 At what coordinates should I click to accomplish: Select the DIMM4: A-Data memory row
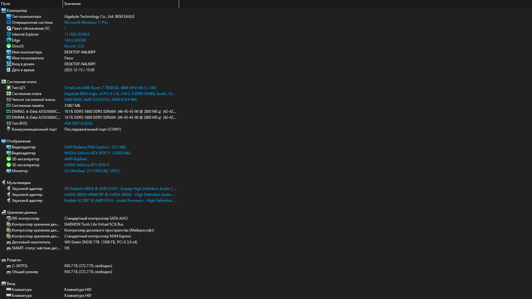[89, 117]
